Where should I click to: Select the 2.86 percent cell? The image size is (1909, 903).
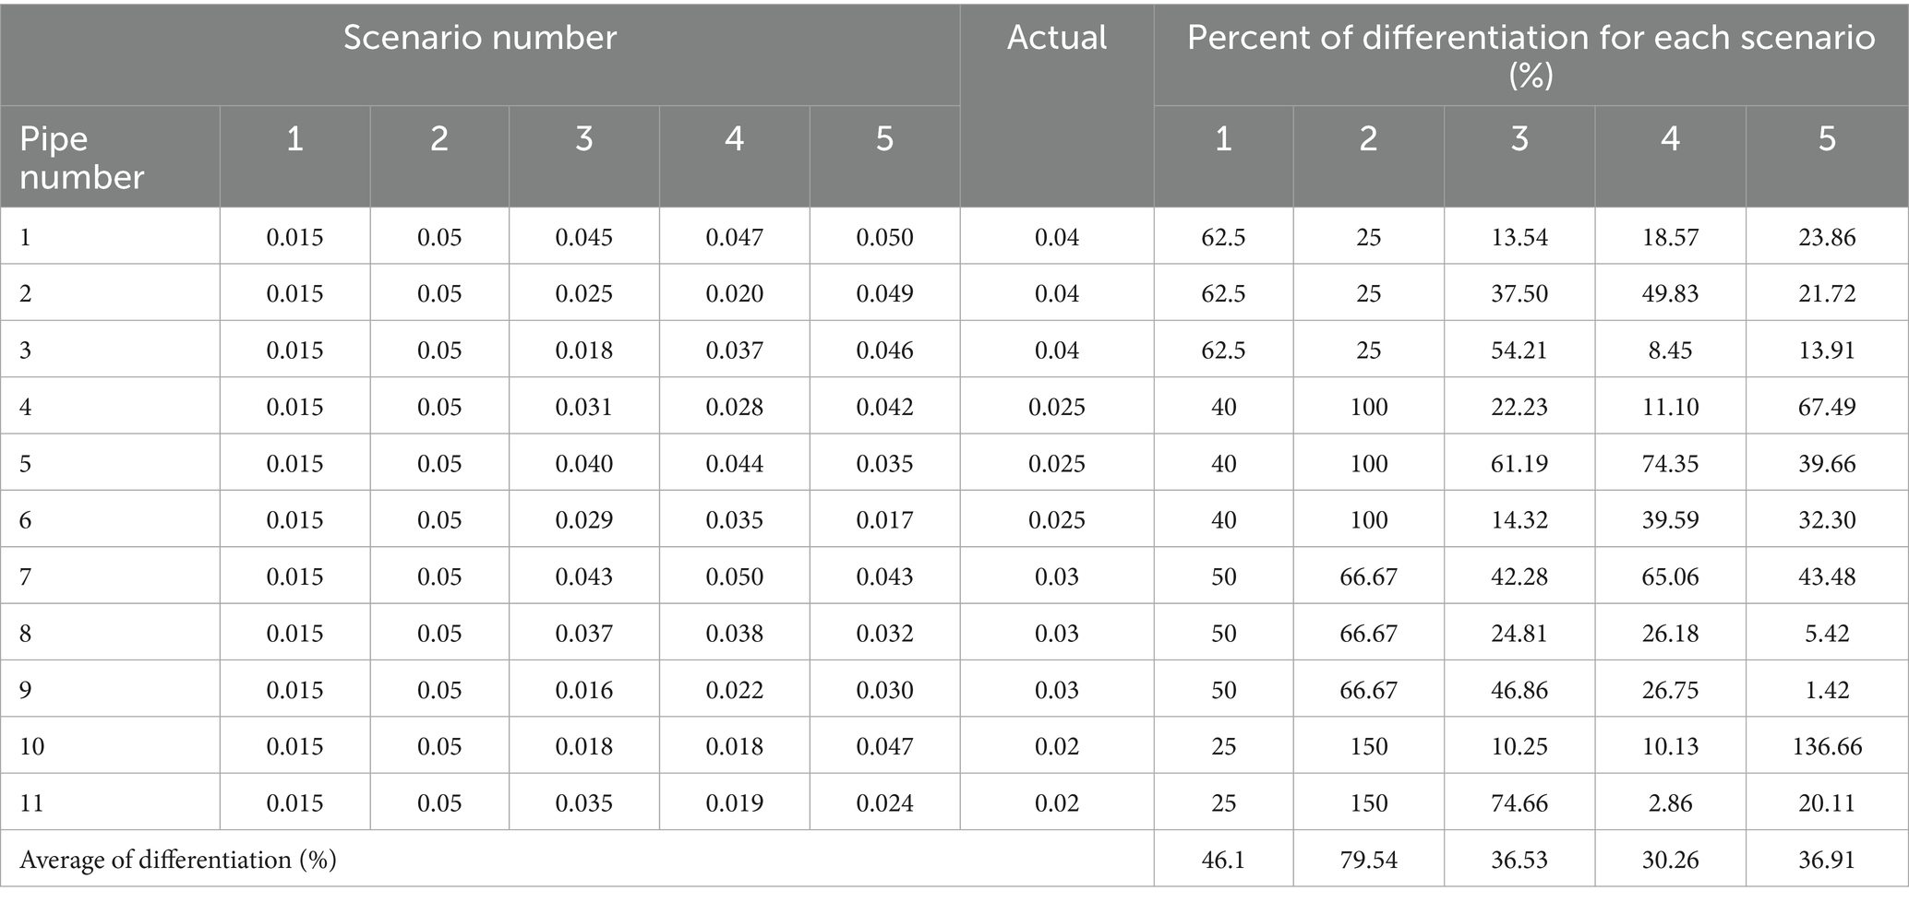(1670, 803)
